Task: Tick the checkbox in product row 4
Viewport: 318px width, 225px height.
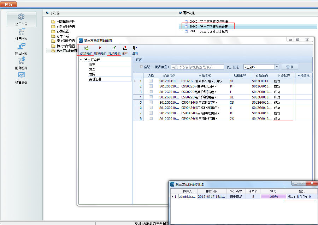Action: [151, 97]
